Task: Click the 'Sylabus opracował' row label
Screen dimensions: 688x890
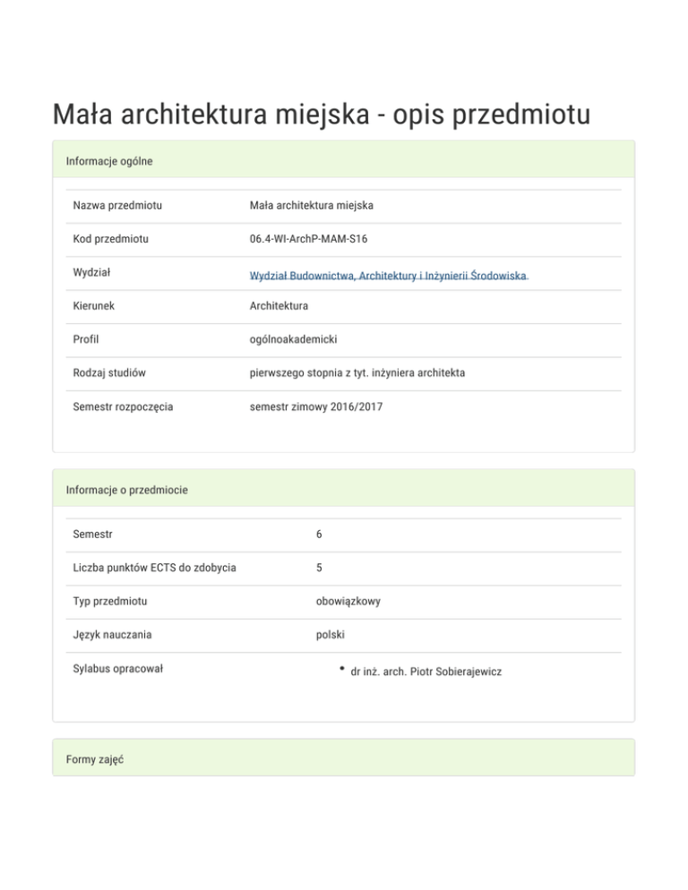Action: tap(117, 668)
